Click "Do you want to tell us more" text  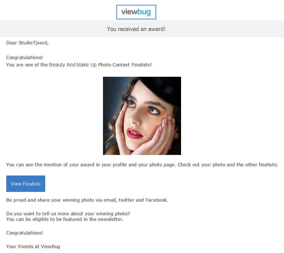pos(68,214)
